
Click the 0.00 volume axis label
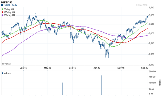[x=151, y=94]
